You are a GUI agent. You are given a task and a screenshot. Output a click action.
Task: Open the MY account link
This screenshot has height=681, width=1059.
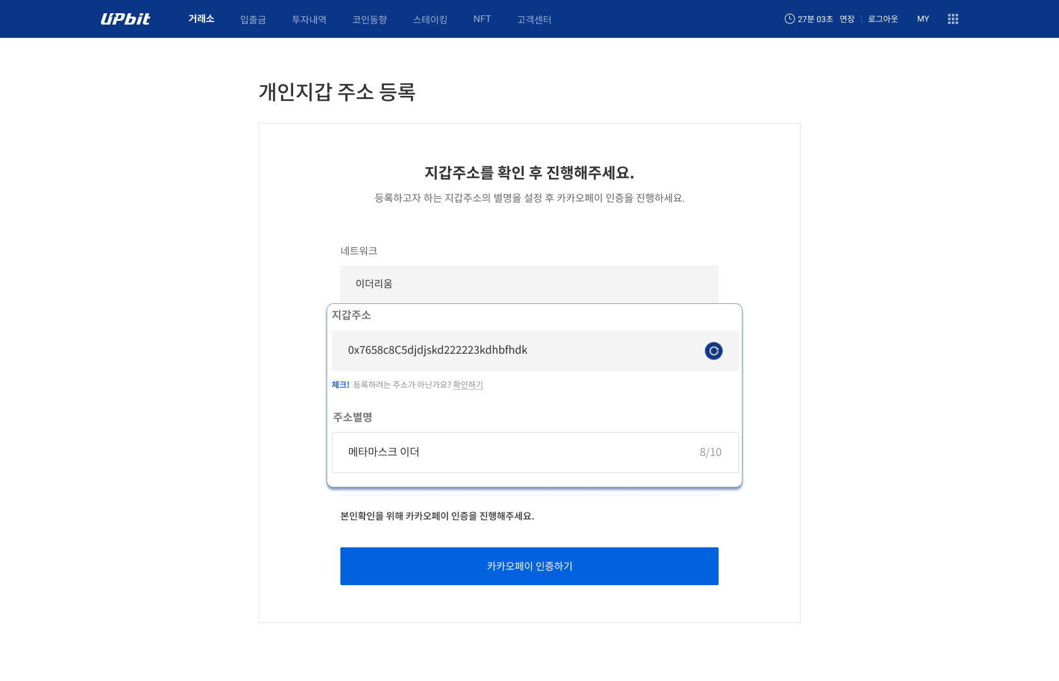coord(923,19)
